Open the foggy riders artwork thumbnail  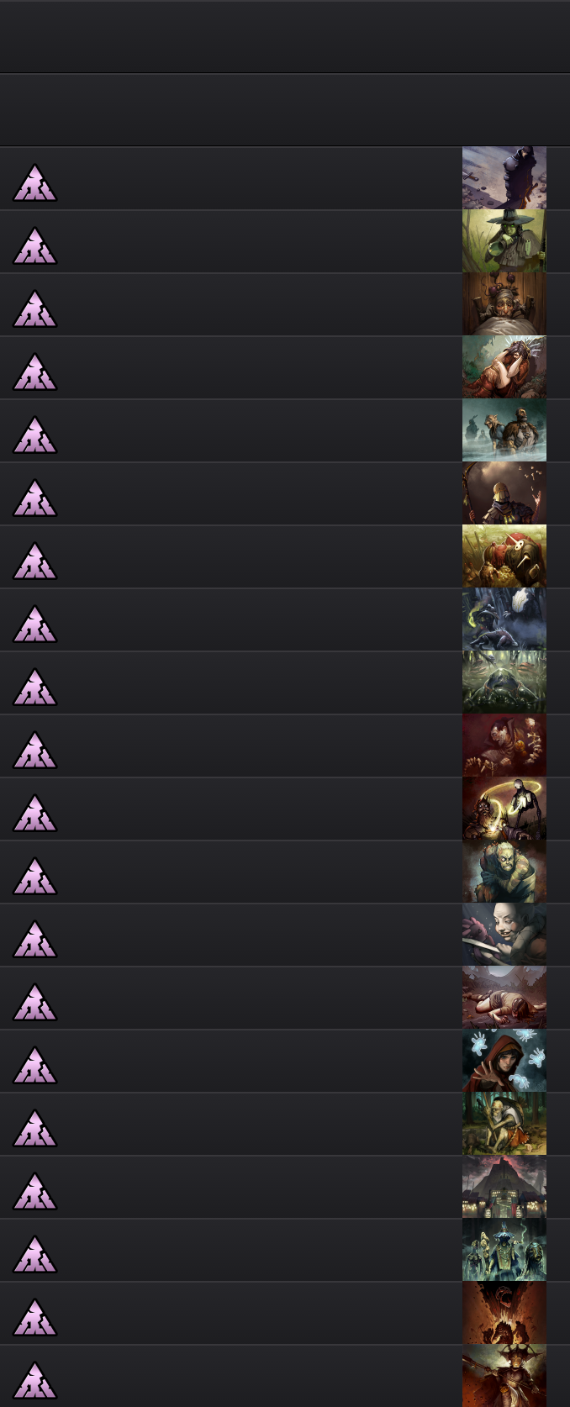(504, 430)
